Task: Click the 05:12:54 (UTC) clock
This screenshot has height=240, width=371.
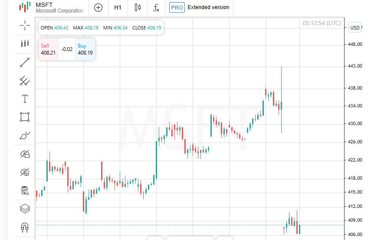Action: [x=322, y=23]
